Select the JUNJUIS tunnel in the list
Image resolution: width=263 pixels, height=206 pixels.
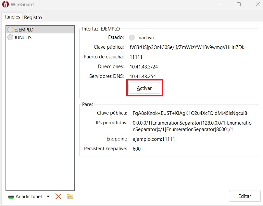pyautogui.click(x=23, y=37)
